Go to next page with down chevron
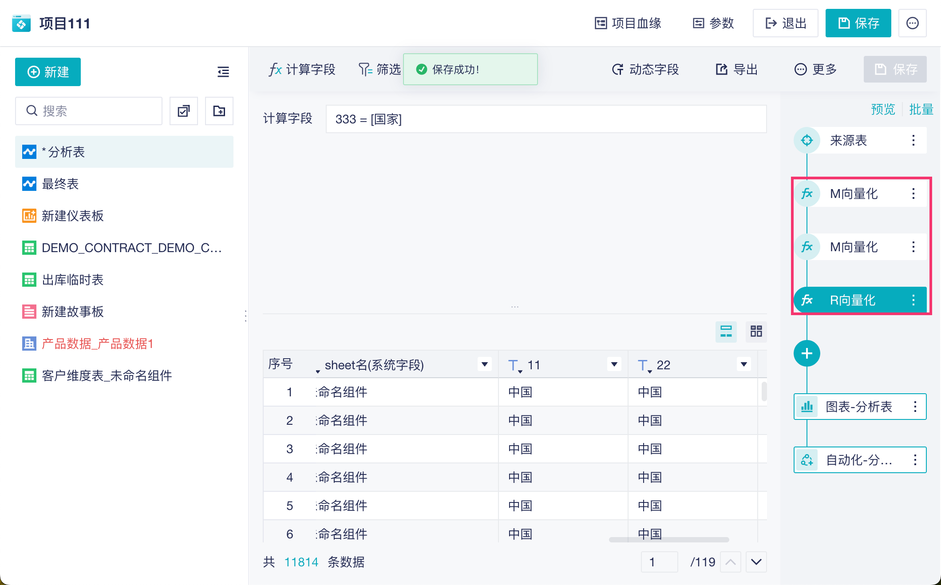The image size is (941, 585). [x=756, y=562]
